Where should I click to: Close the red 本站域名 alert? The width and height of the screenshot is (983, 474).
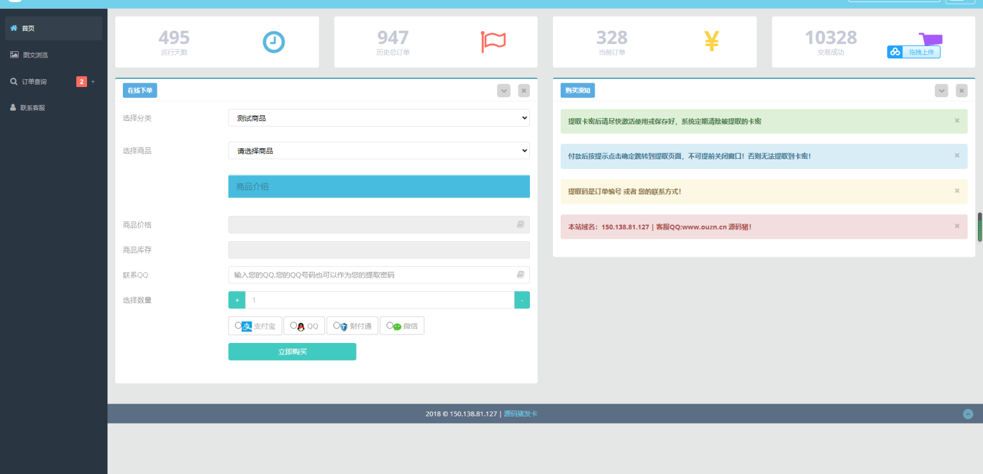[957, 226]
